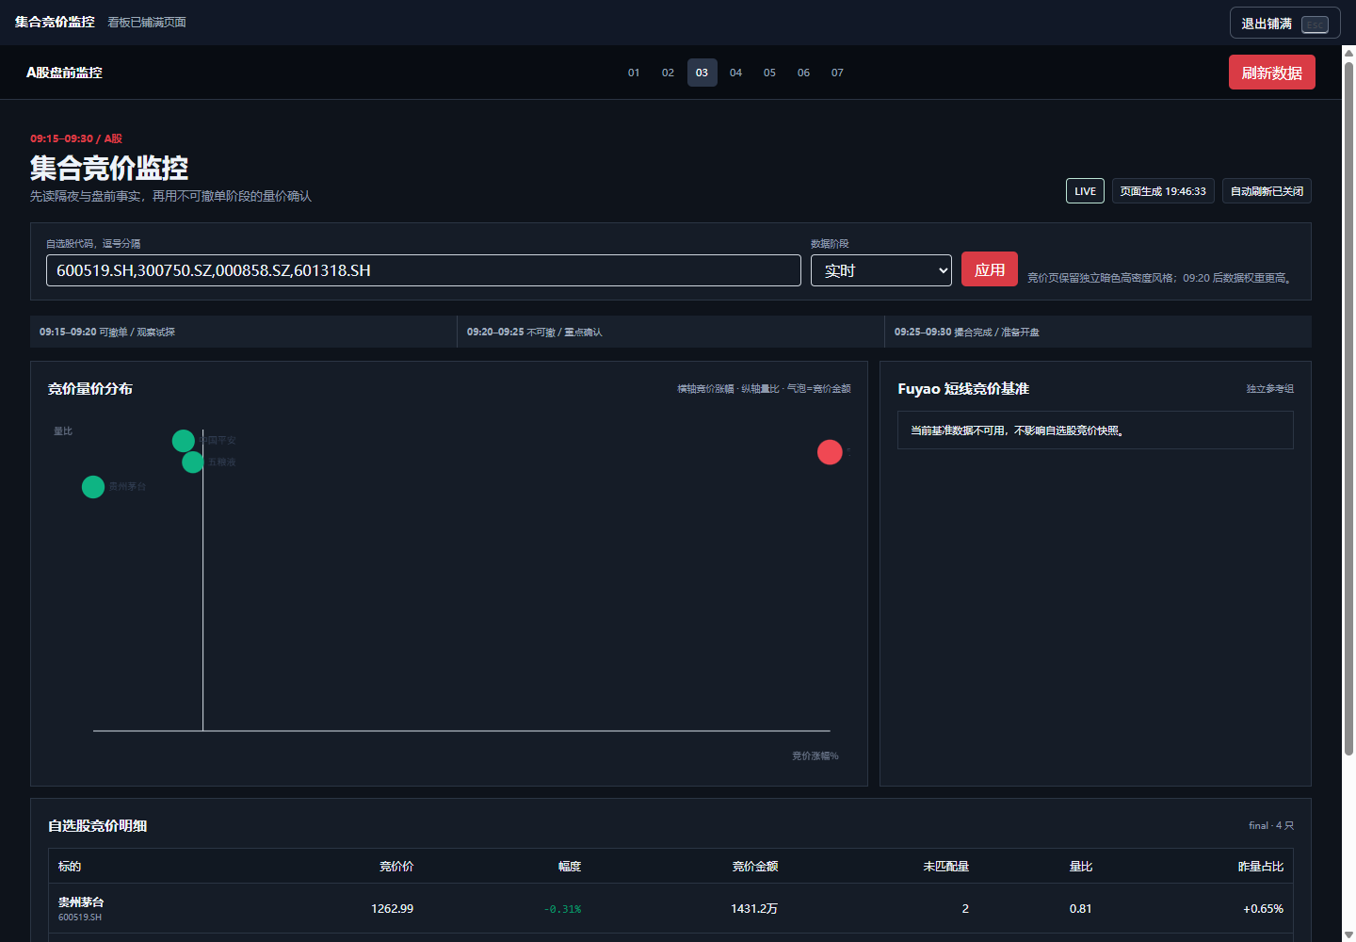Screen dimensions: 1356x942
Task: Click the -0.31% change cell
Action: 562,909
